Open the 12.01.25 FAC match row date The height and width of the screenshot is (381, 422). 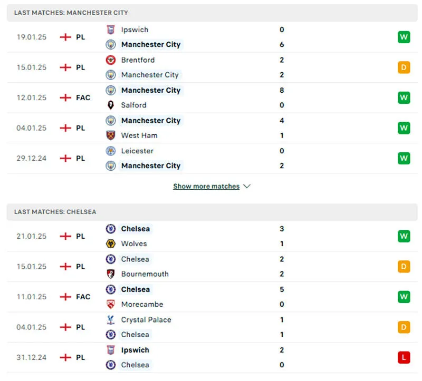pyautogui.click(x=31, y=97)
